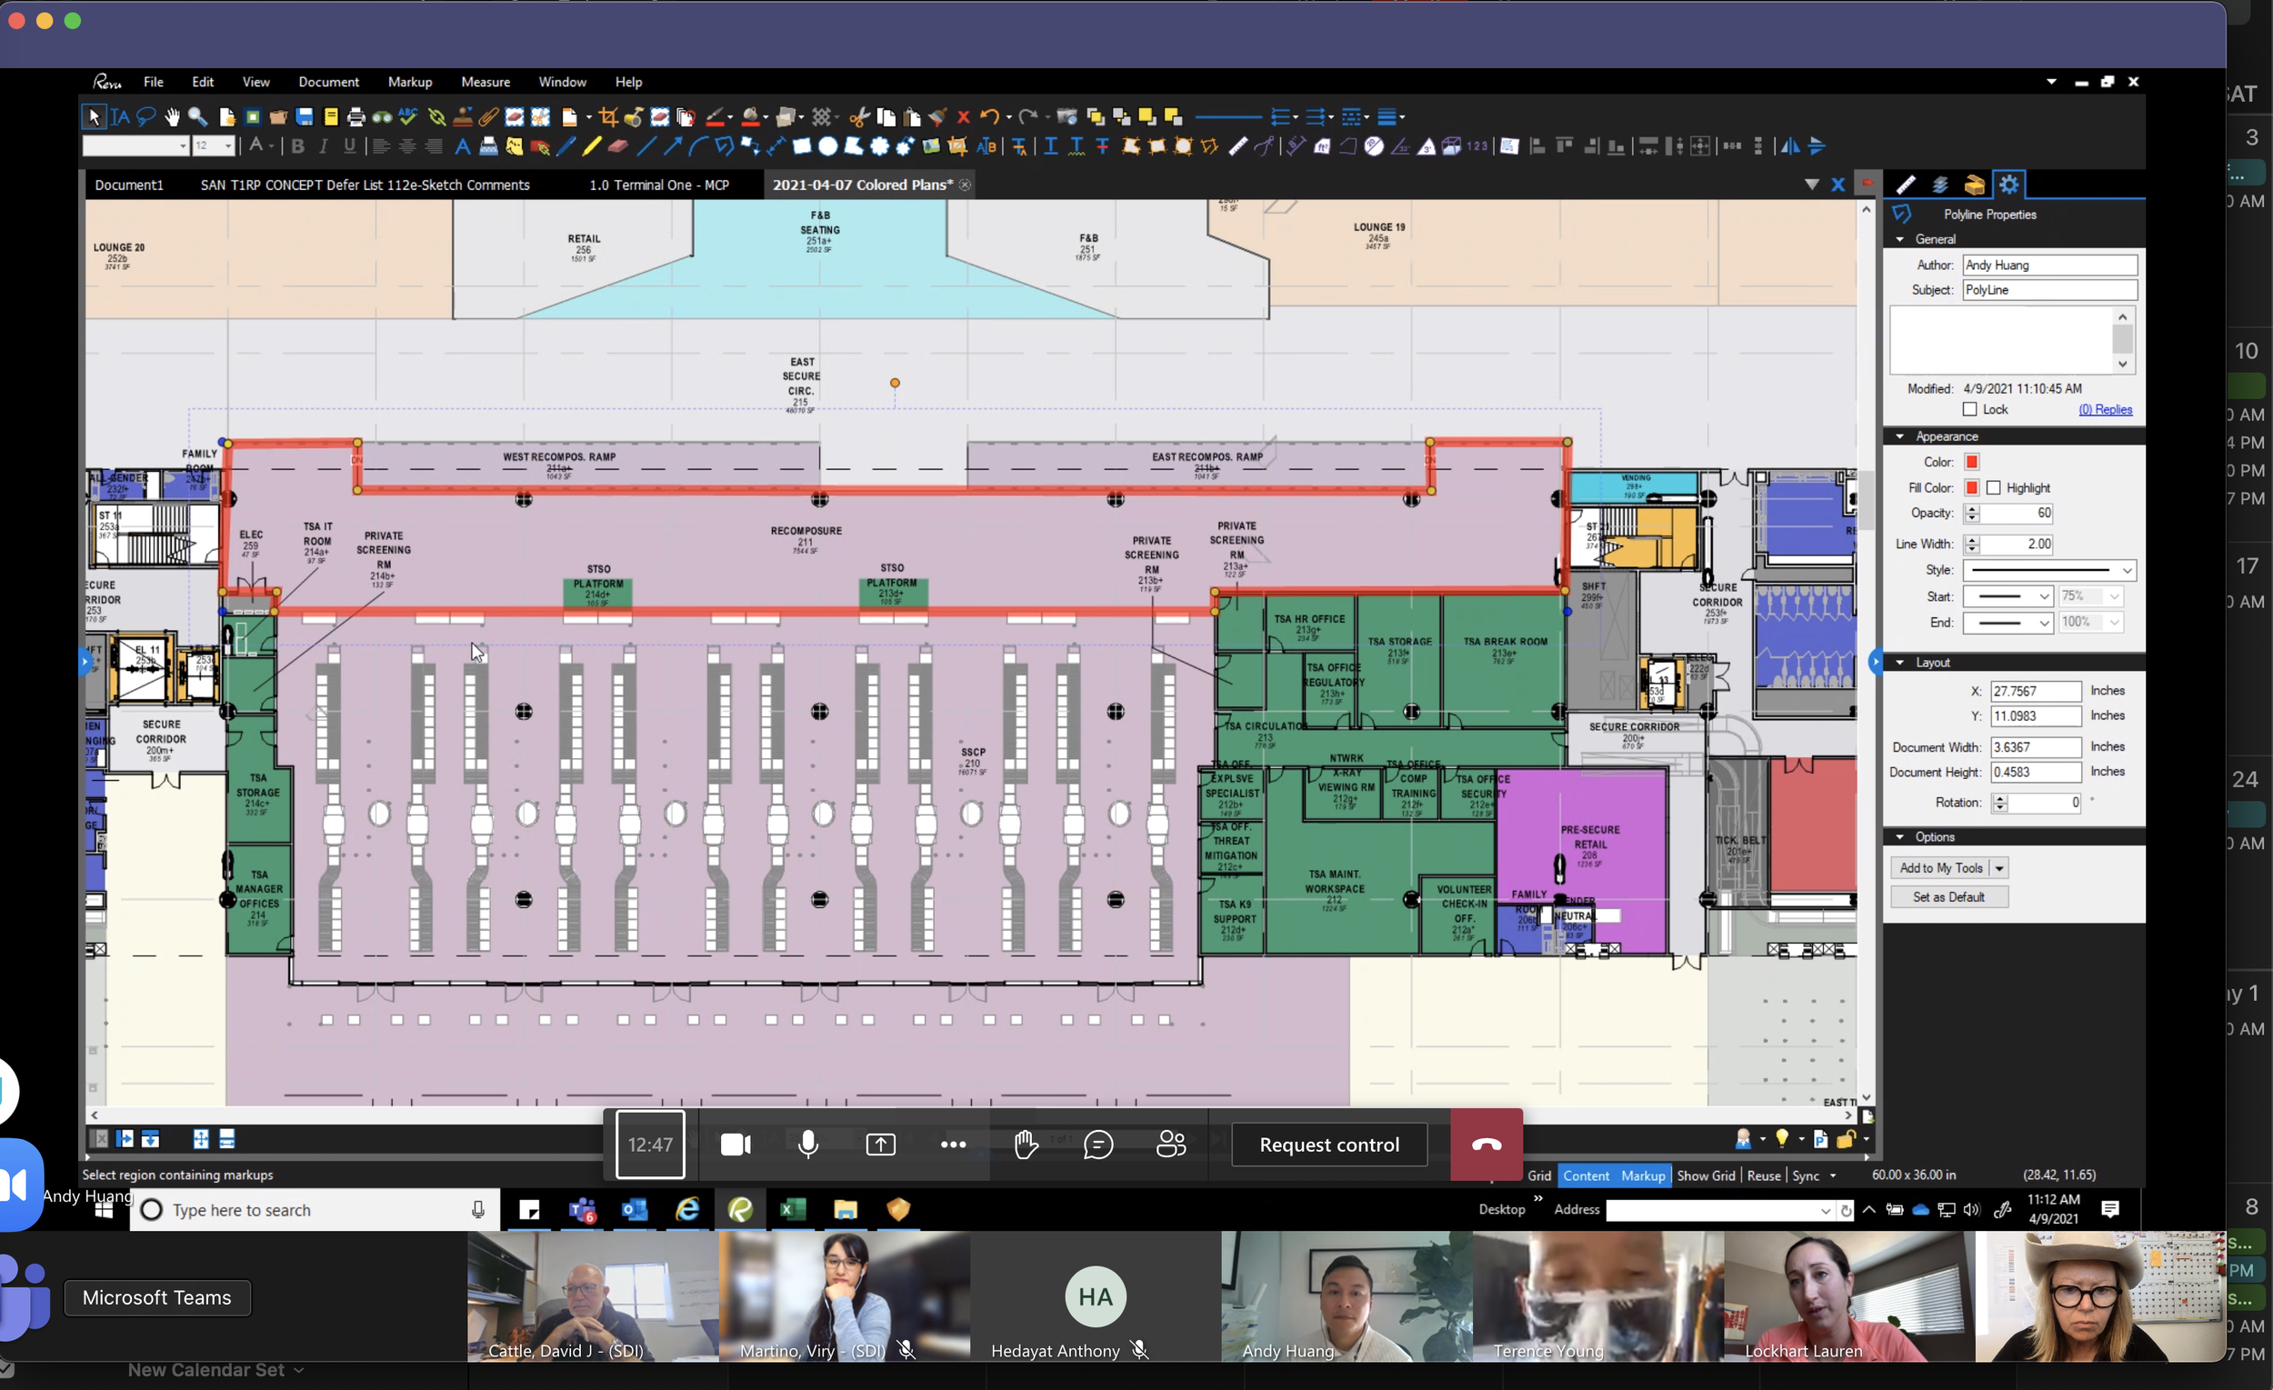
Task: Open the line Style dropdown
Action: coord(2127,570)
